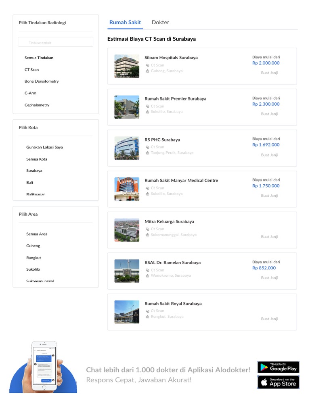This screenshot has width=310, height=413.
Task: Open Rumah Sakit Manyar Medical Centre title
Action: tap(181, 180)
